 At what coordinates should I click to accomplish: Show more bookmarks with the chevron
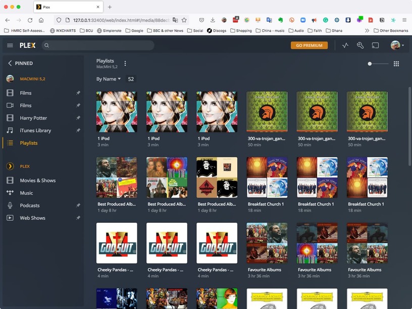coord(367,31)
